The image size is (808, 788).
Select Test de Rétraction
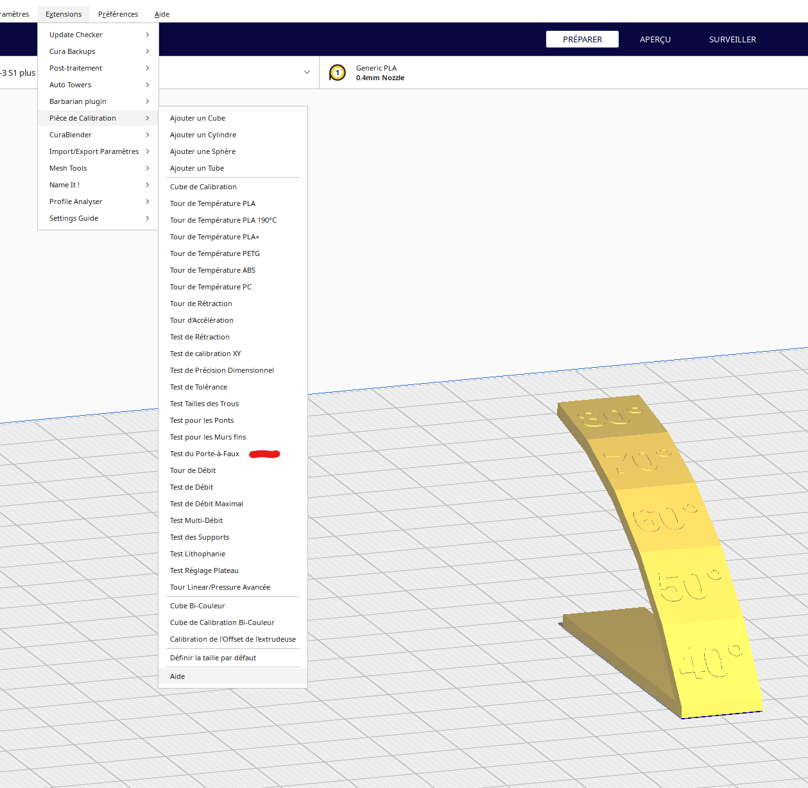coord(233,337)
